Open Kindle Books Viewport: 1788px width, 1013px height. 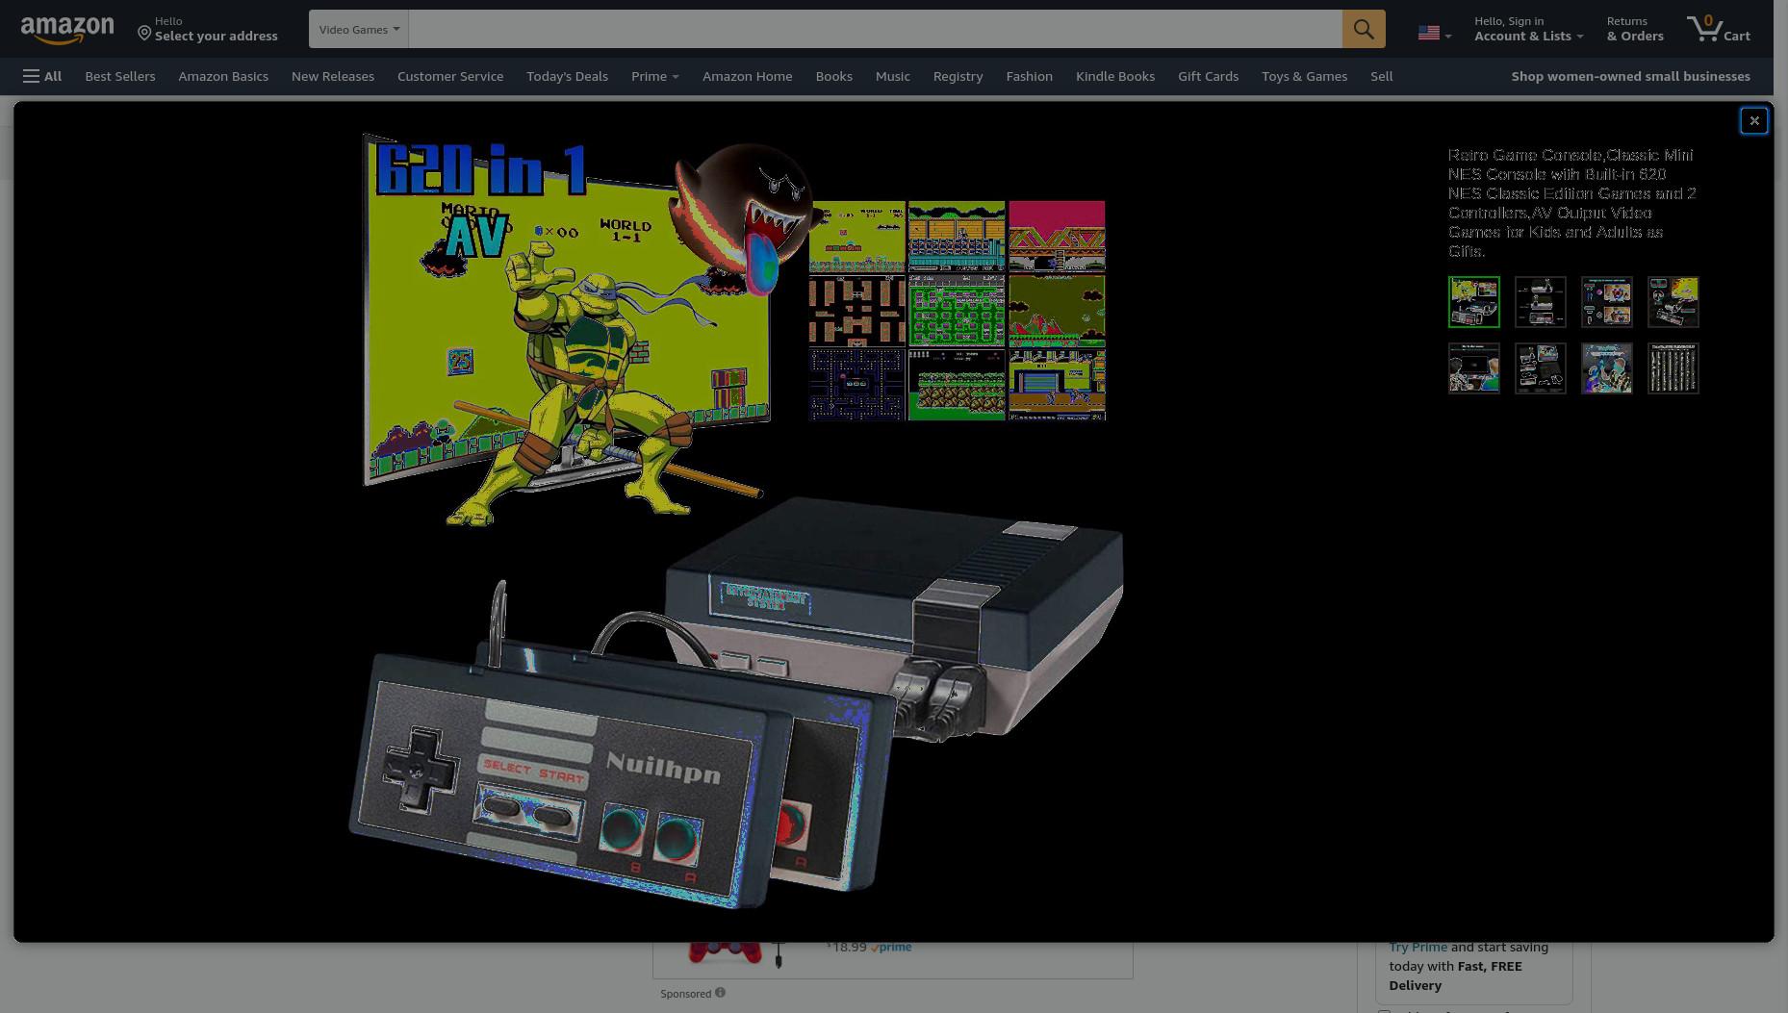pos(1115,76)
